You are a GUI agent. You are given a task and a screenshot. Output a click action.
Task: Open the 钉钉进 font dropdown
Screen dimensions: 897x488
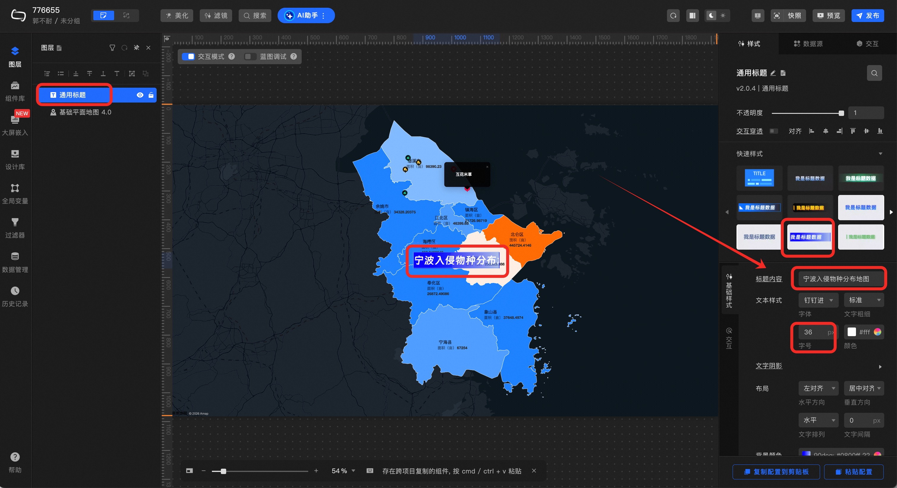click(818, 300)
